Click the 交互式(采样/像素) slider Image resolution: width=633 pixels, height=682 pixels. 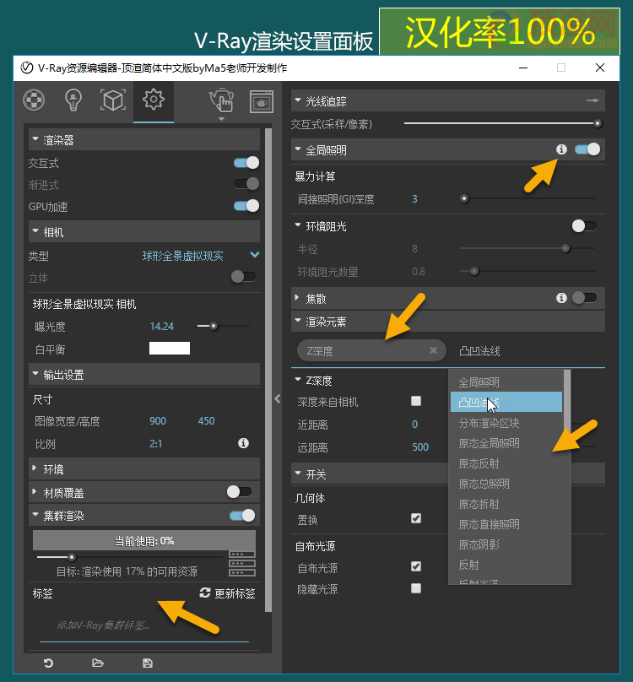(502, 123)
